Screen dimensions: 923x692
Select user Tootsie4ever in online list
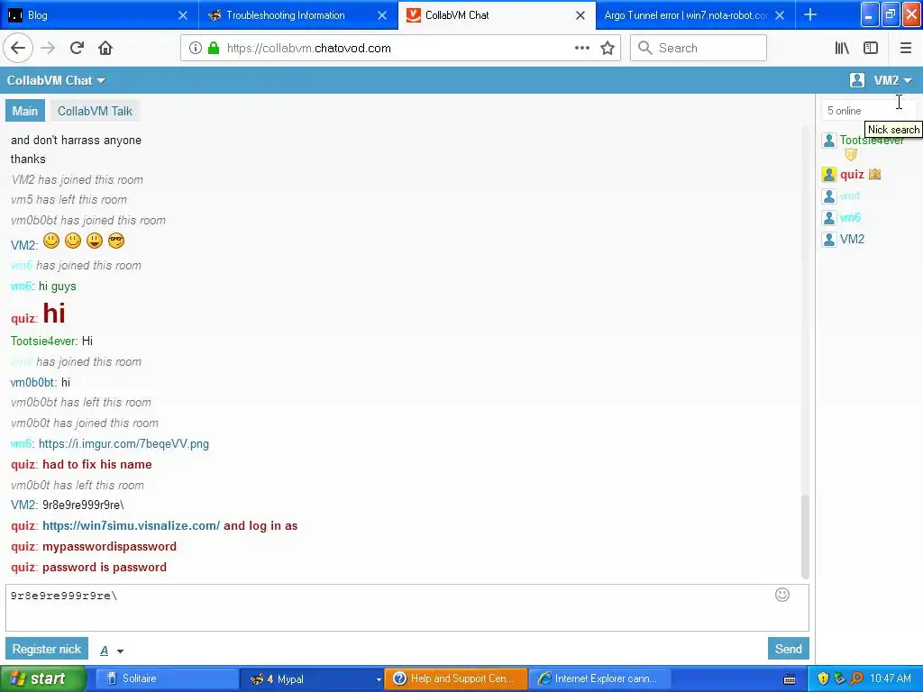point(872,140)
